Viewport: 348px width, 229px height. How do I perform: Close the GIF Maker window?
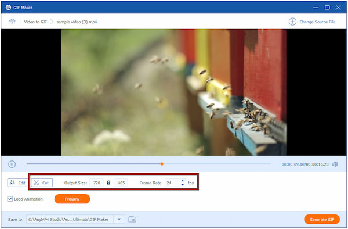(x=338, y=8)
